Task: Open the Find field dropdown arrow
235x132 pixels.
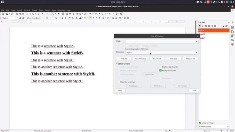Action: click(196, 42)
